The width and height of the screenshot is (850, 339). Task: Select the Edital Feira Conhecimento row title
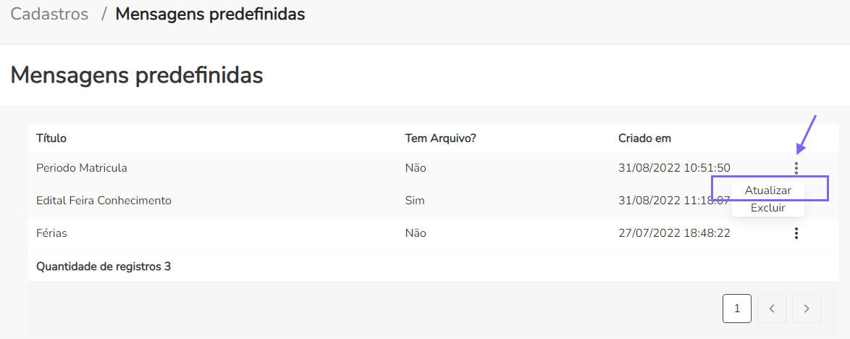(x=104, y=201)
